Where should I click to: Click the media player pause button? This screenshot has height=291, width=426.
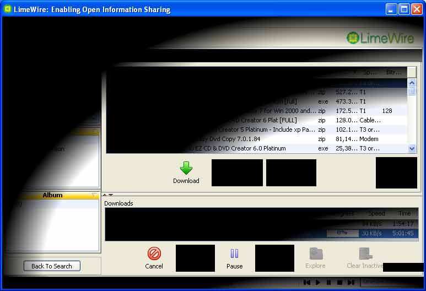tap(329, 283)
